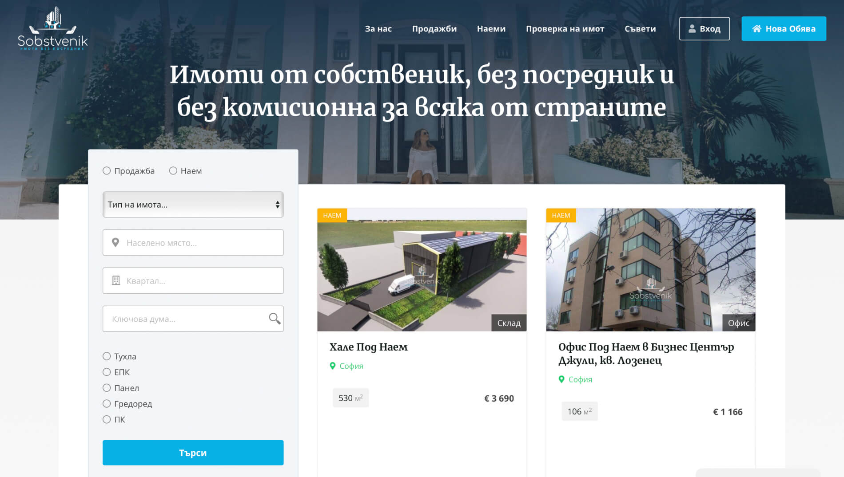The height and width of the screenshot is (477, 844).
Task: Click the building icon in Квартал field
Action: coord(116,280)
